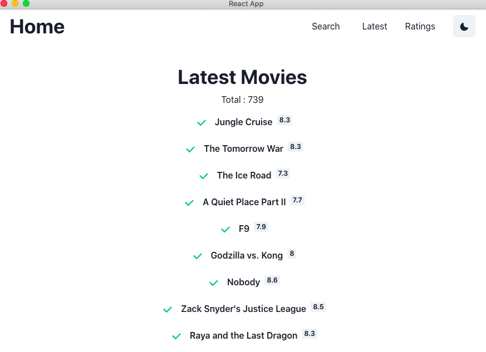This screenshot has width=486, height=352.
Task: Select A Quiet Place Part II title
Action: [244, 202]
